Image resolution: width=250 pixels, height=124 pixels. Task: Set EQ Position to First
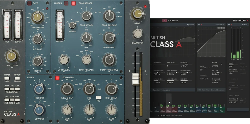7,89
